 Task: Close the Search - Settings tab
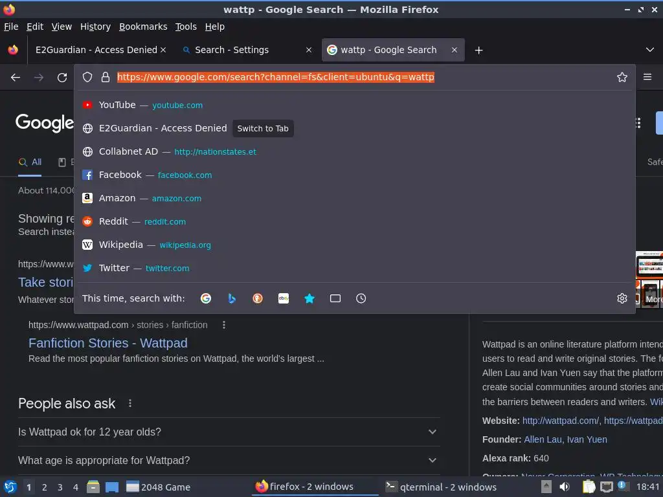pyautogui.click(x=309, y=50)
